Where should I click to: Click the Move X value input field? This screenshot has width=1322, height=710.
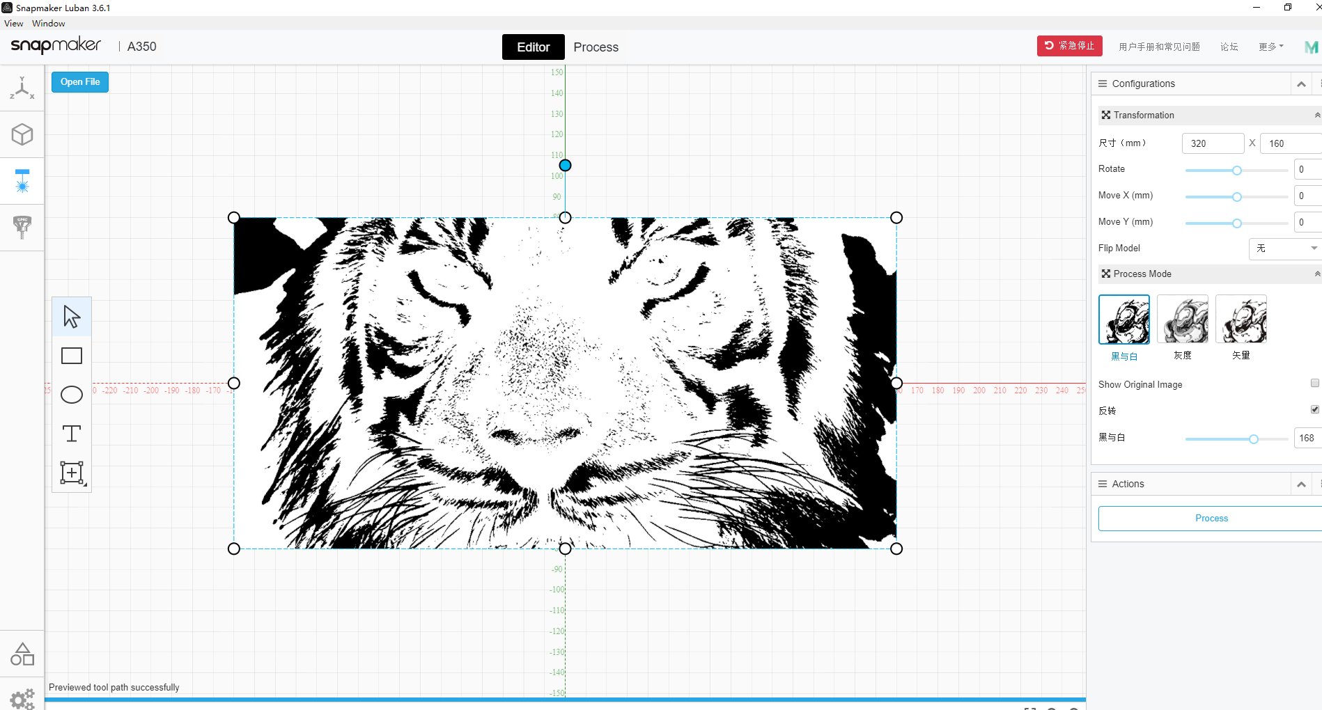point(1307,196)
